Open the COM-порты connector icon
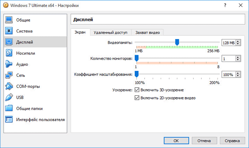The image size is (249, 148). [x=9, y=86]
